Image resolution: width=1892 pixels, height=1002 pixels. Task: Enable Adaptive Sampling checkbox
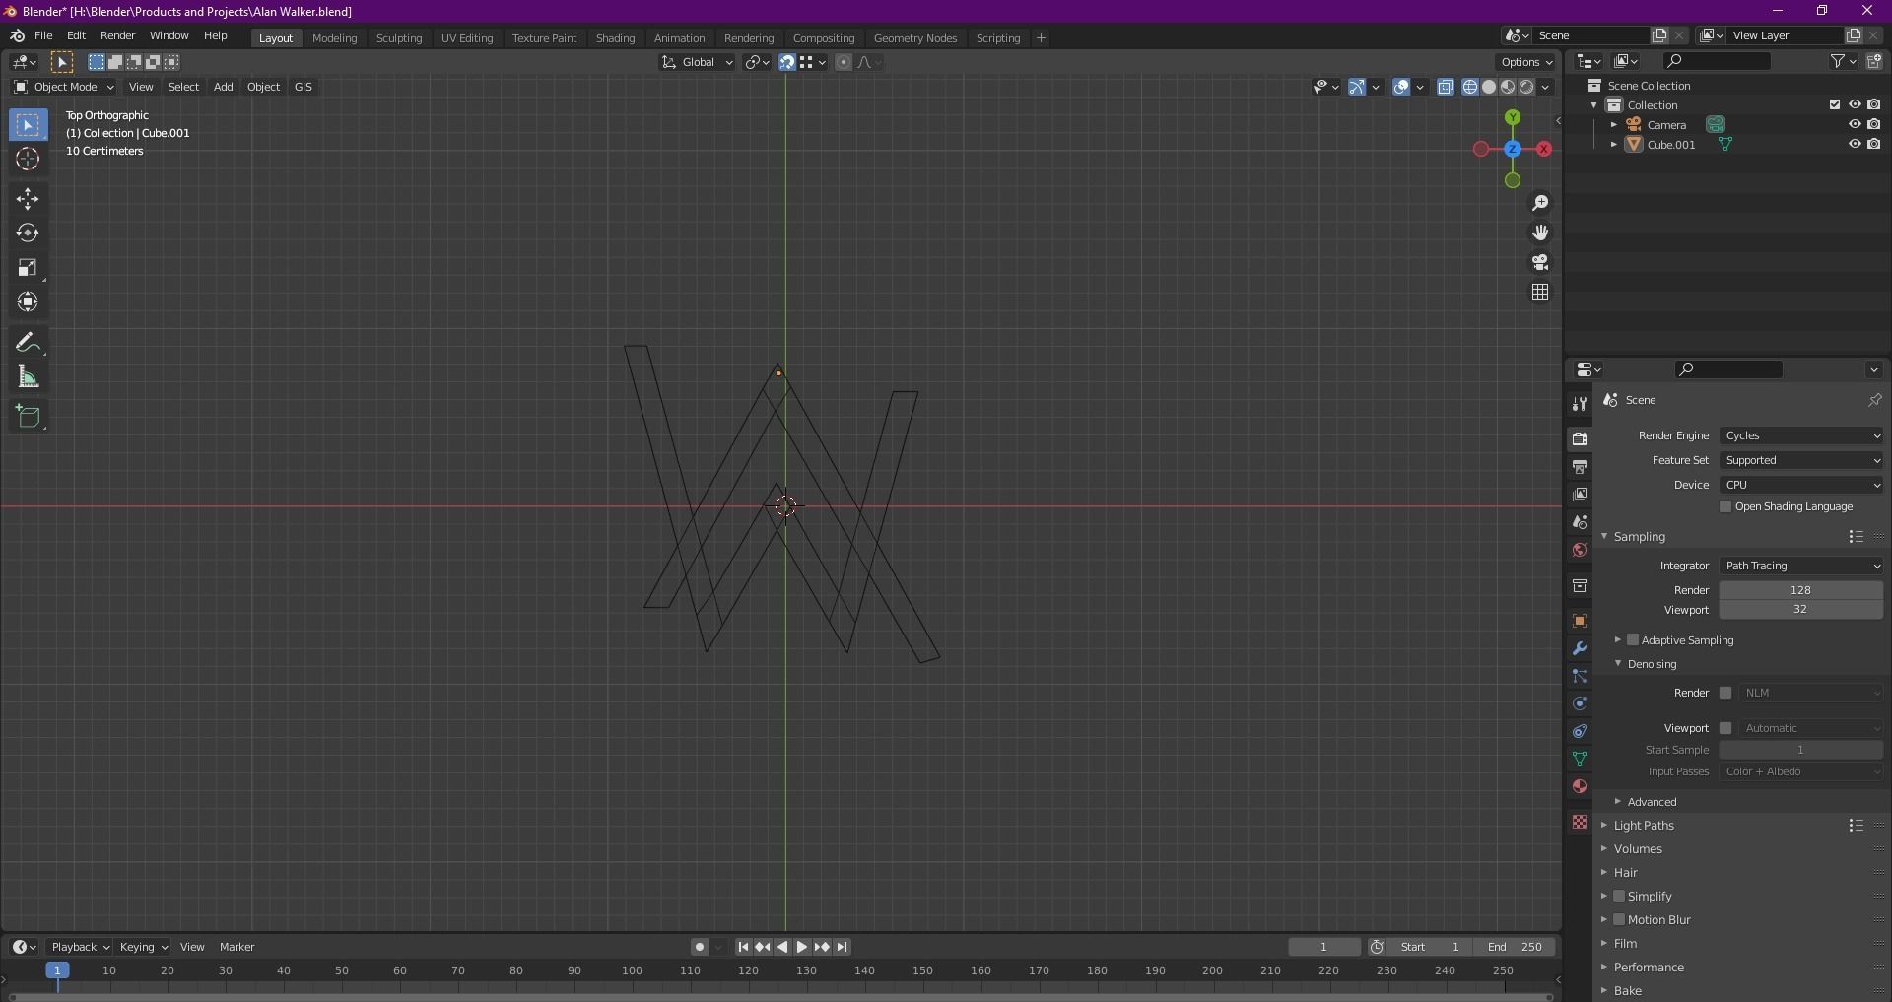pyautogui.click(x=1633, y=639)
